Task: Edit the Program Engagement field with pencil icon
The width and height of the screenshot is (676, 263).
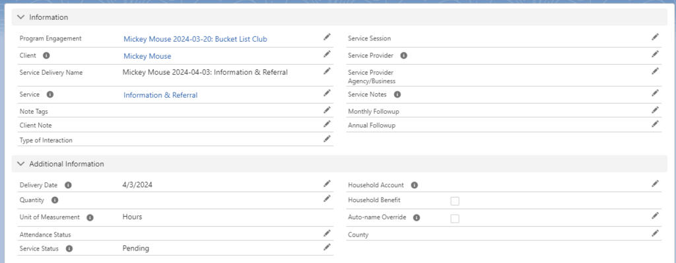Action: tap(327, 37)
